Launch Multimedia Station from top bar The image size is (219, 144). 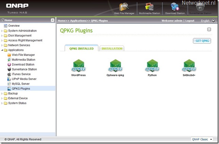coord(149,8)
